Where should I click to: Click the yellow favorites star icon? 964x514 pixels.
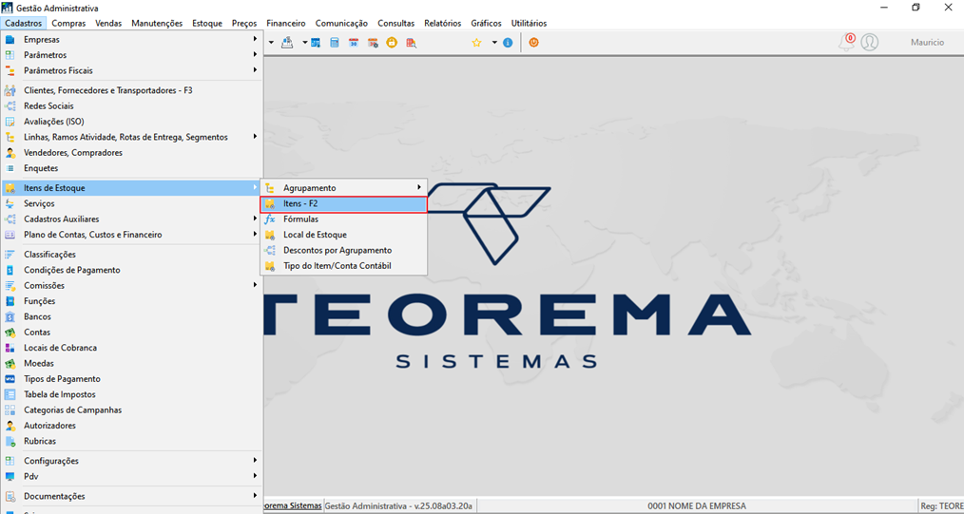click(x=476, y=43)
